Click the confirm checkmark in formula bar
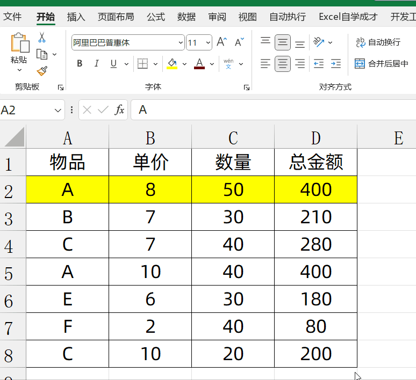 tap(103, 109)
